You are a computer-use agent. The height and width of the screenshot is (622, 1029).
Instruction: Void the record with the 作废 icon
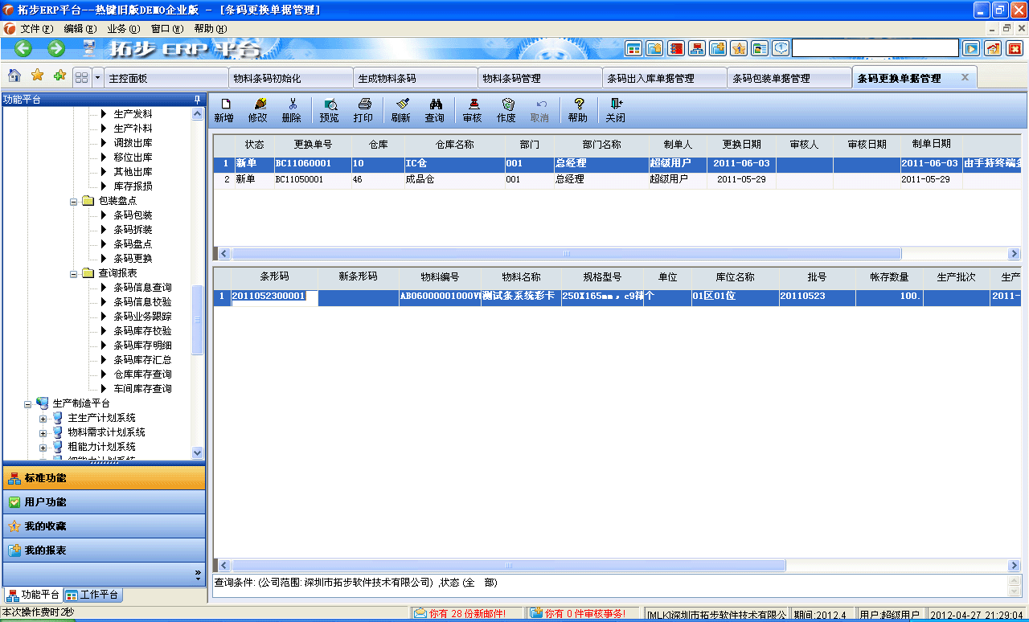tap(507, 110)
